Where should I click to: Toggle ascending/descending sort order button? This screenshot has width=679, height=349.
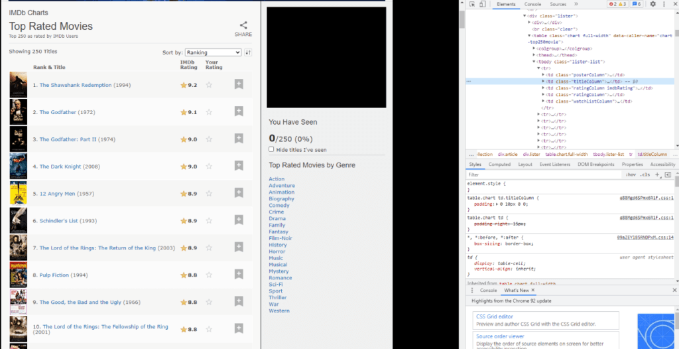tap(248, 52)
